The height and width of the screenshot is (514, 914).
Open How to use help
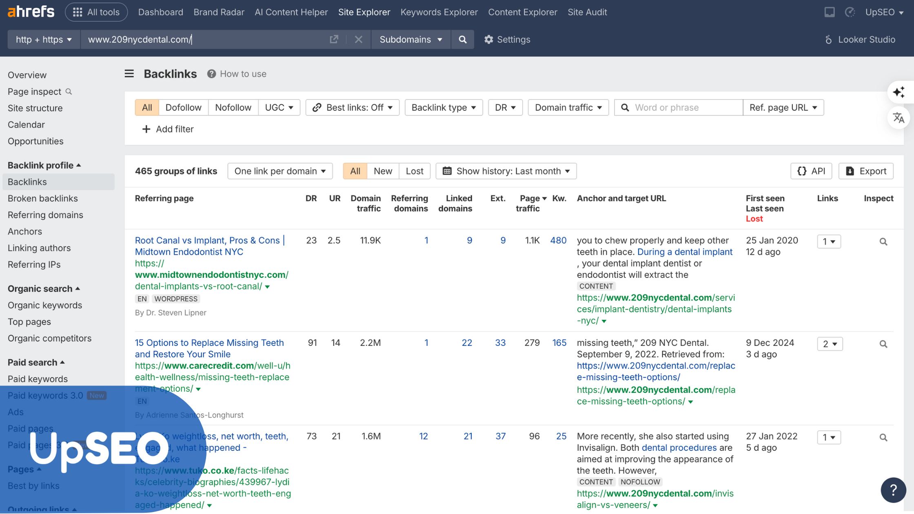coord(237,74)
